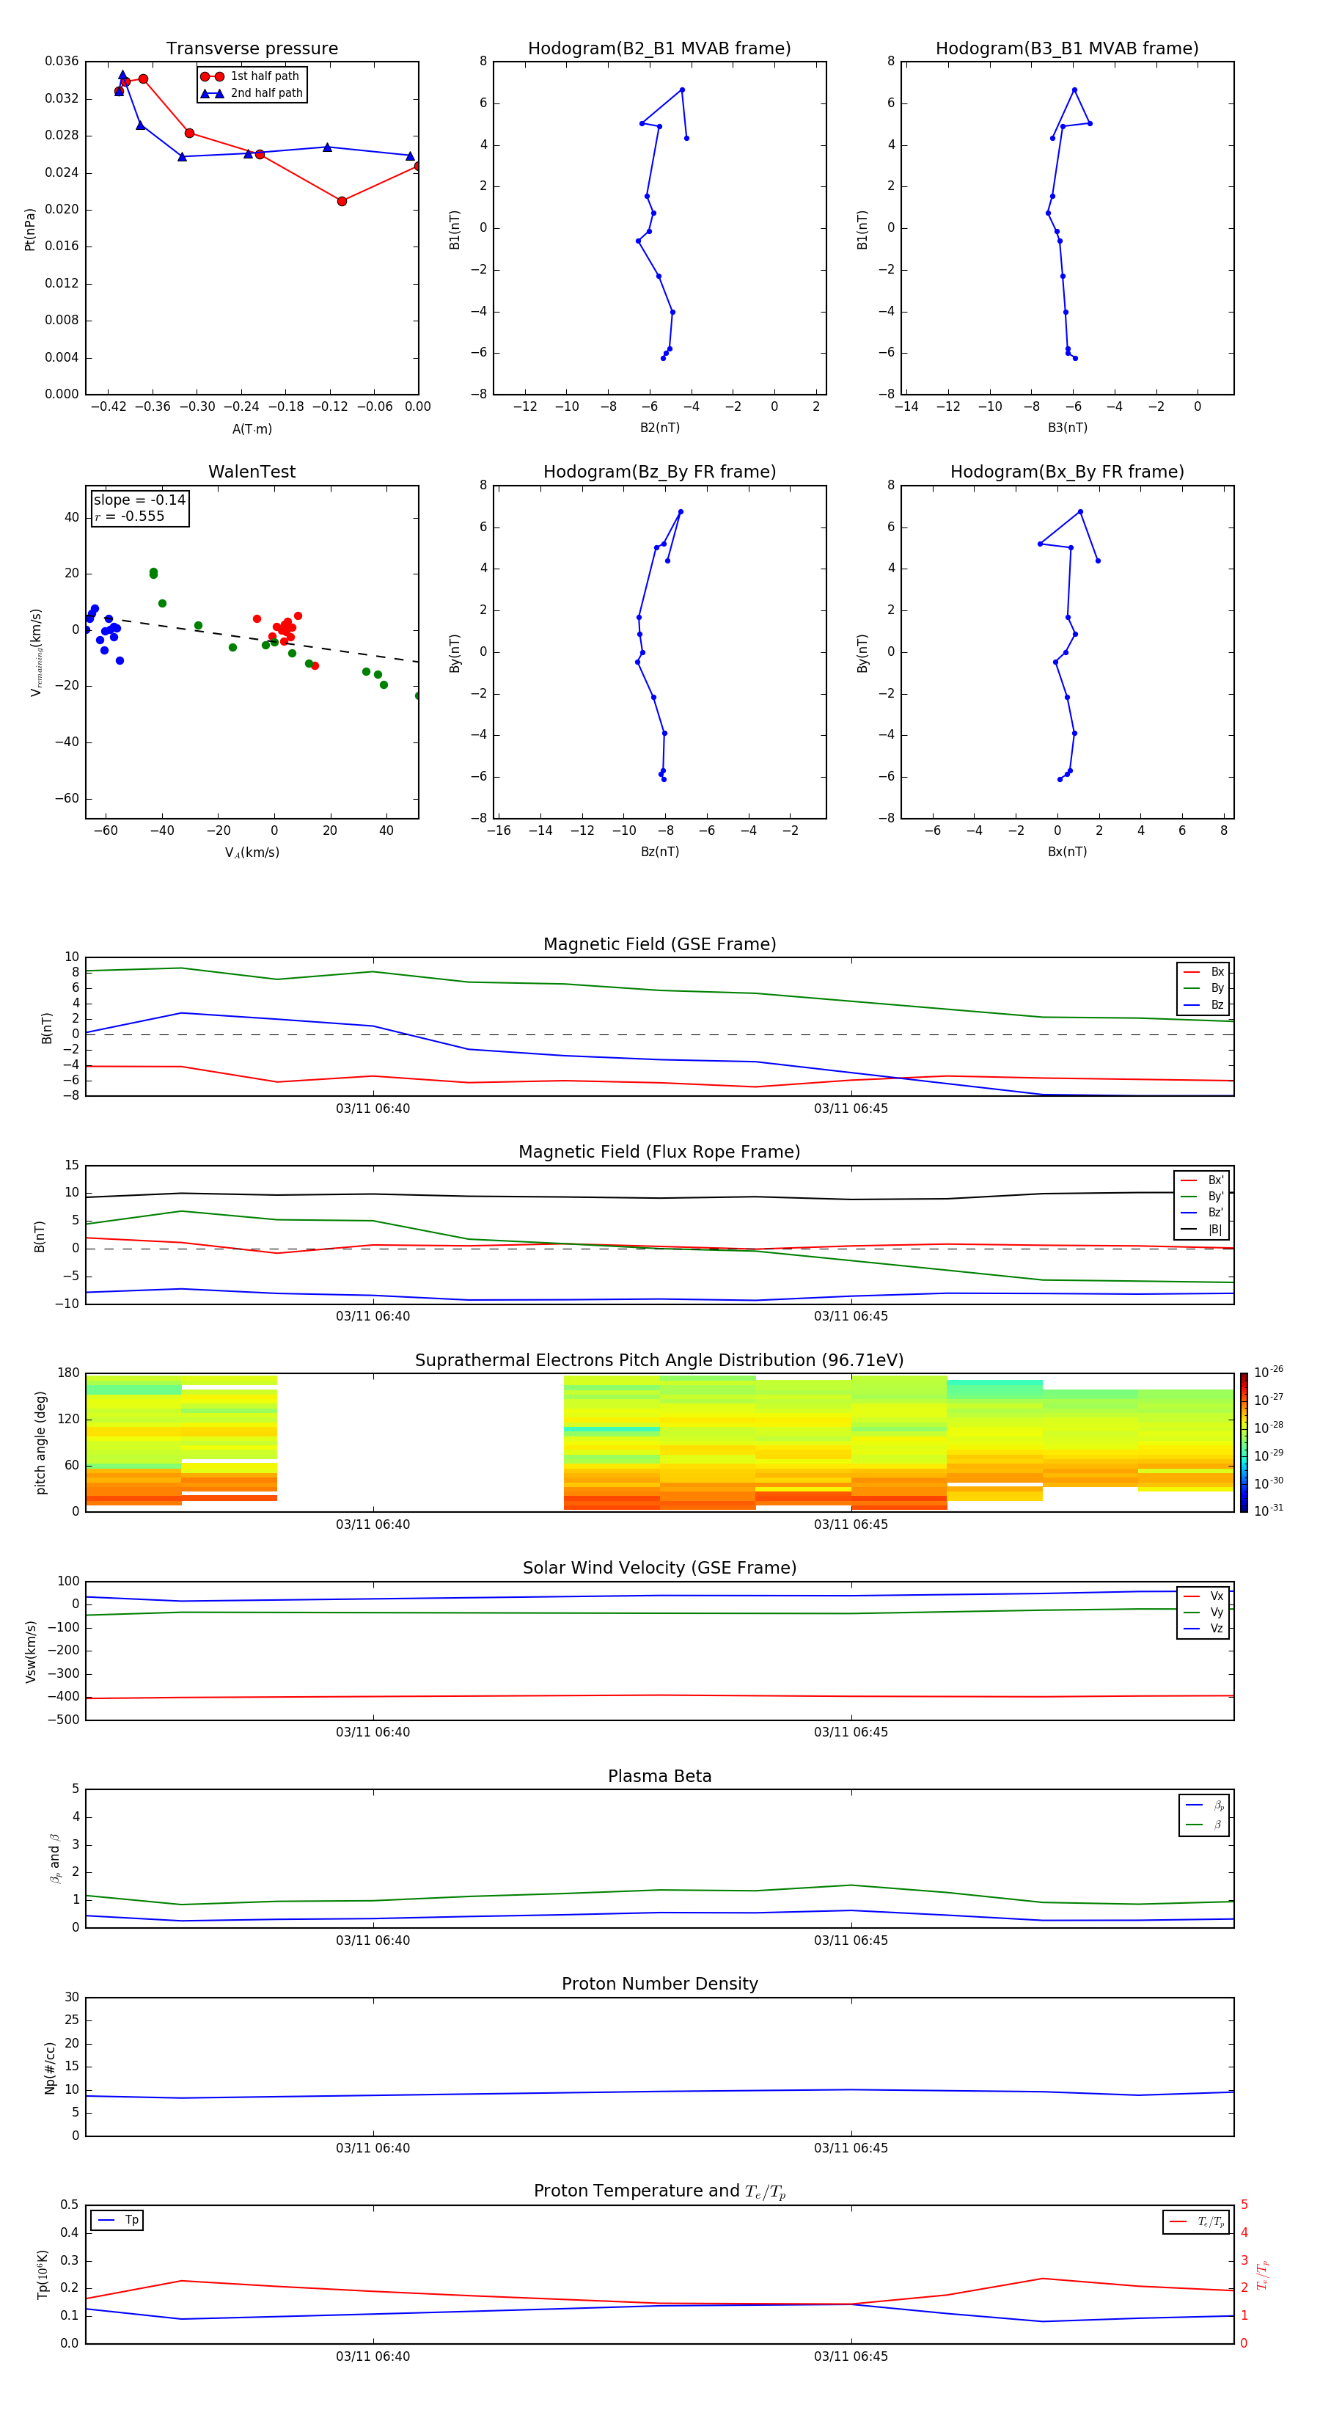The image size is (1320, 2421).
Task: Click "03/11 06:40" tick under Proton Temperature plot
Action: coord(373,2356)
